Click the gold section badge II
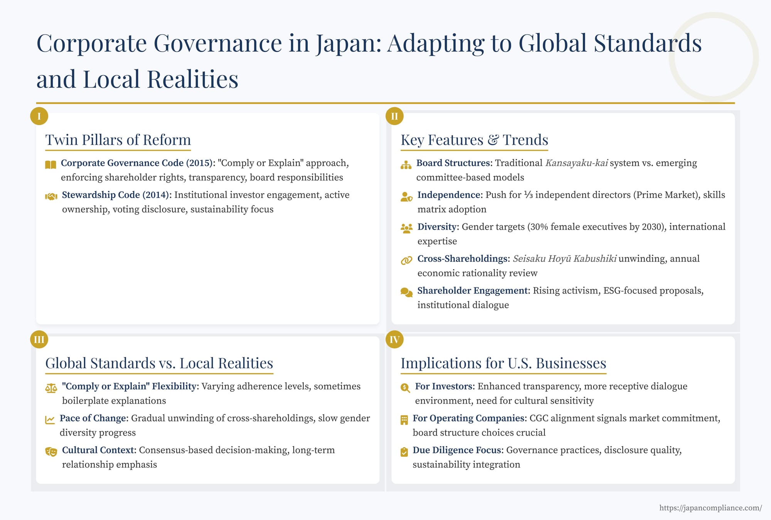 [x=394, y=116]
